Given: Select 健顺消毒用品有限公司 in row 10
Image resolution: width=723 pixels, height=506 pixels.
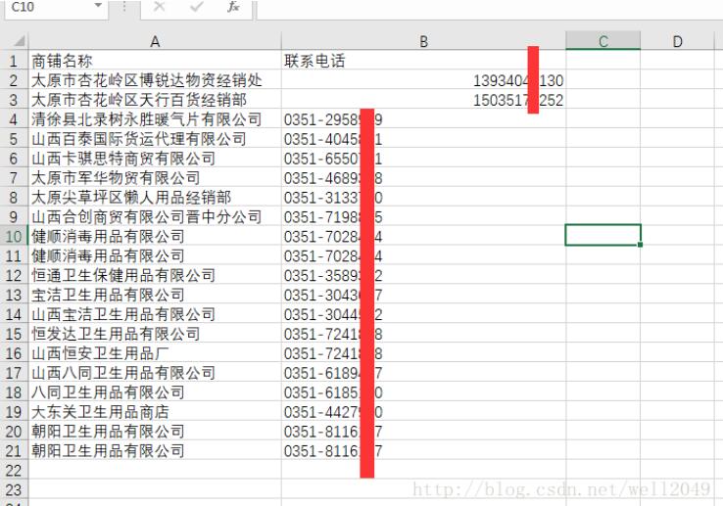Looking at the screenshot, I should click(155, 236).
